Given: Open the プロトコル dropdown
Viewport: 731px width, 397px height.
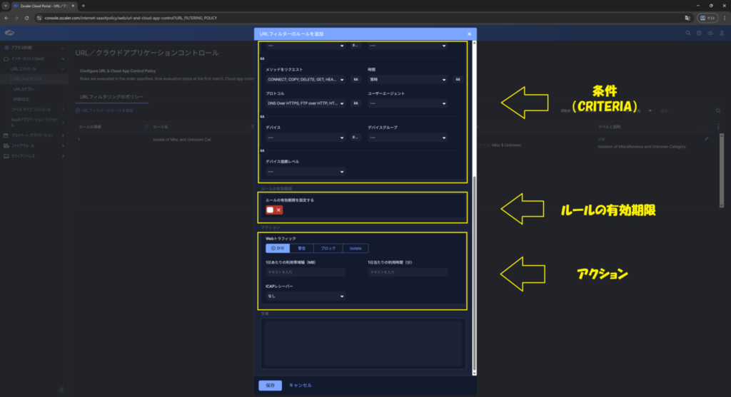Looking at the screenshot, I should (x=306, y=103).
